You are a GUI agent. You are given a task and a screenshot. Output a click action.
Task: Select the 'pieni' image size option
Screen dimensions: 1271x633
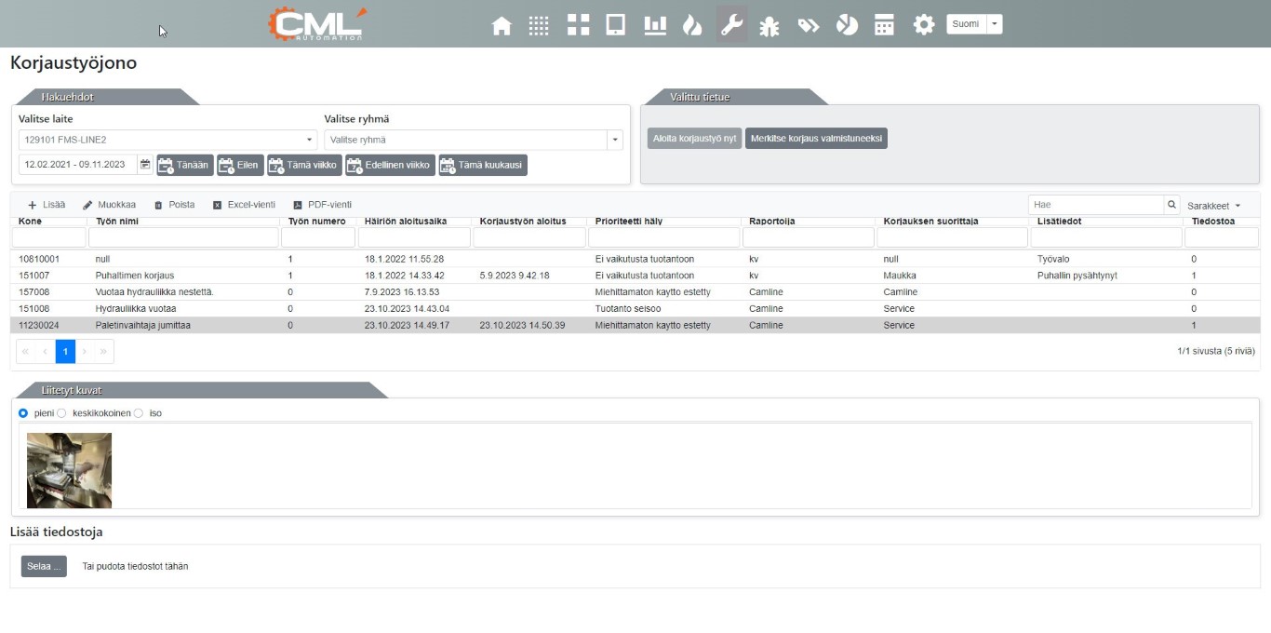click(23, 413)
